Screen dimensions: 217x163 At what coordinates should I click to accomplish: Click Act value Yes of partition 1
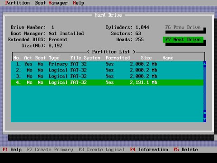28,64
